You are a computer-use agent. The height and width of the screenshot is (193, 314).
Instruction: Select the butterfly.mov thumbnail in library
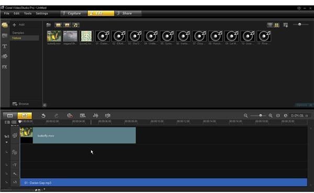coord(54,36)
